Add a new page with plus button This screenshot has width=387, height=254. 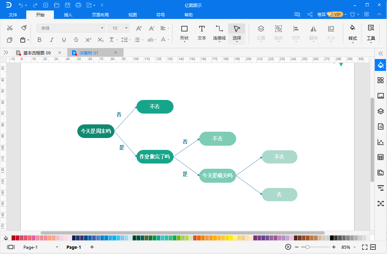pos(92,247)
